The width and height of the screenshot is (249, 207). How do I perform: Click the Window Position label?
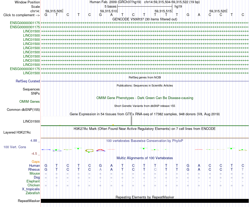point(27,2)
